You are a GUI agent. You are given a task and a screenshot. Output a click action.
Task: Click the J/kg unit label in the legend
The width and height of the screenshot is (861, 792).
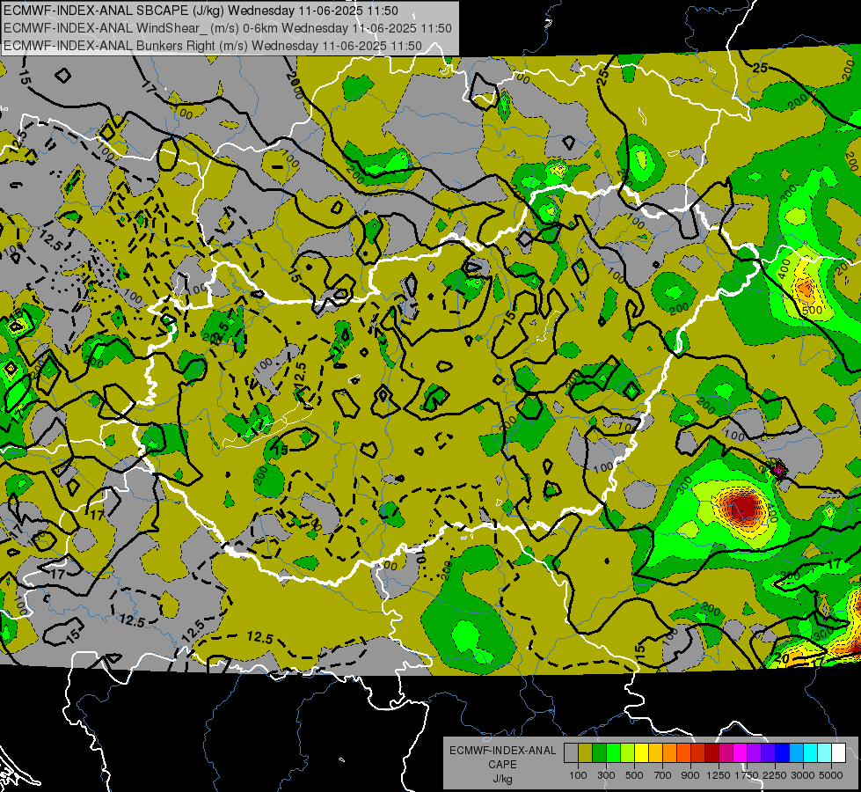coord(502,779)
